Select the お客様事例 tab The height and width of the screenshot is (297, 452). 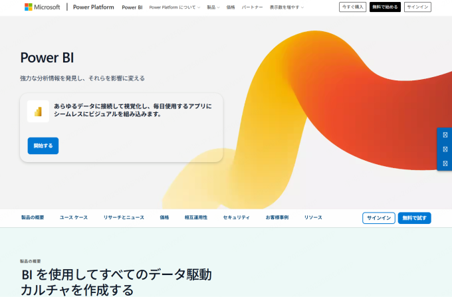[x=277, y=217]
